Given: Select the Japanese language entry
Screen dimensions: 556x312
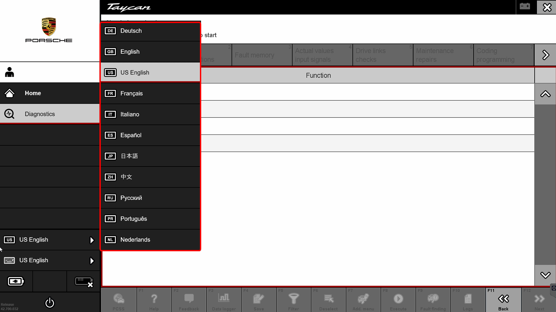Looking at the screenshot, I should 150,156.
